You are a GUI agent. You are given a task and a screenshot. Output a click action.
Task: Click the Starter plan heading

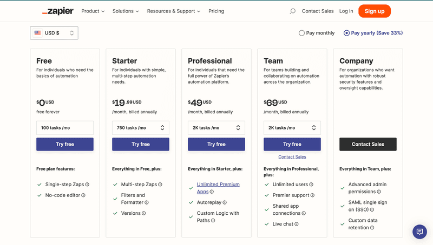click(x=124, y=61)
